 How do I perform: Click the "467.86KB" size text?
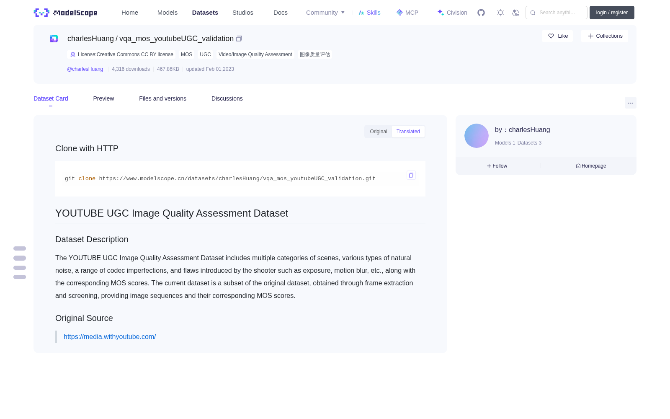click(x=168, y=69)
